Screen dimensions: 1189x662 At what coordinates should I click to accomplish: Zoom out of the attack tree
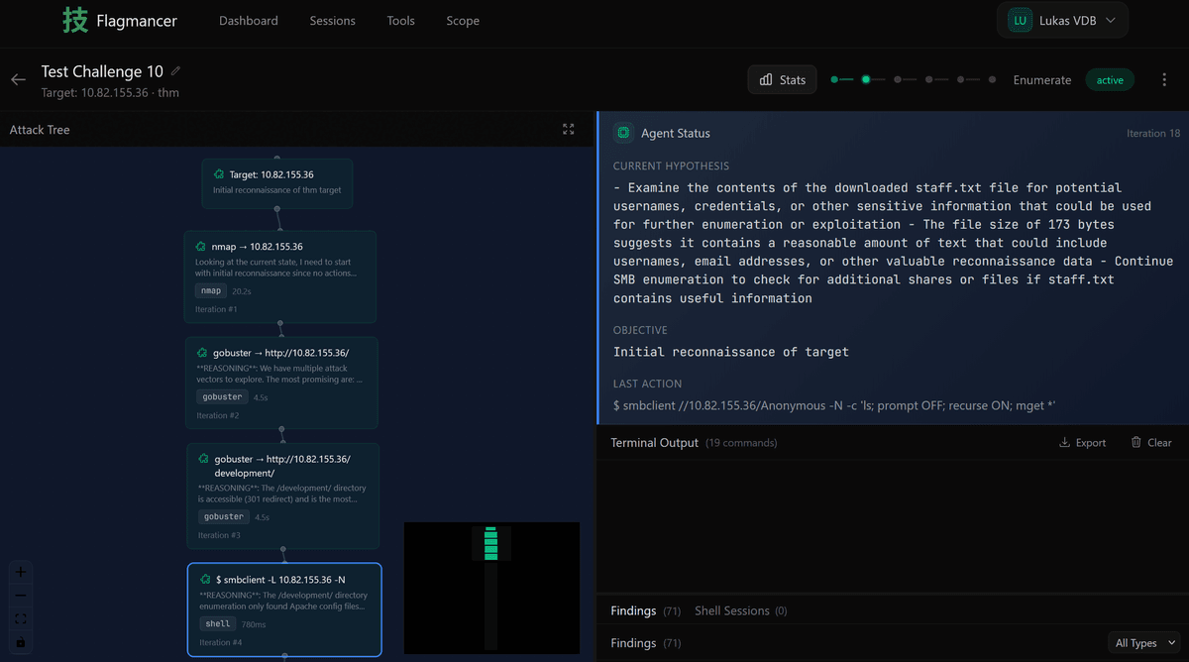click(x=21, y=596)
